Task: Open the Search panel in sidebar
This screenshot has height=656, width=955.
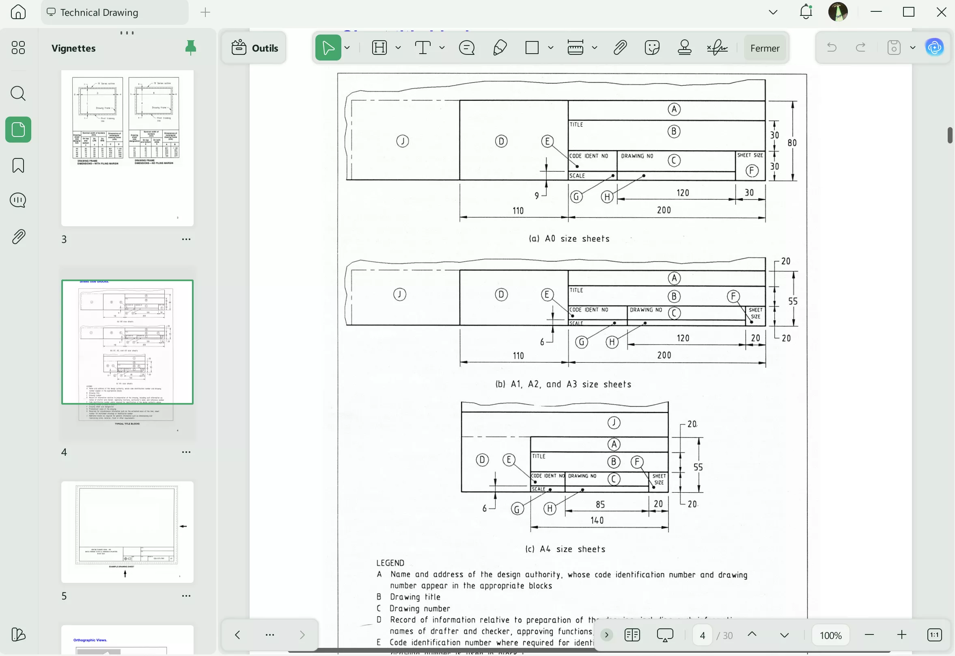Action: click(18, 94)
